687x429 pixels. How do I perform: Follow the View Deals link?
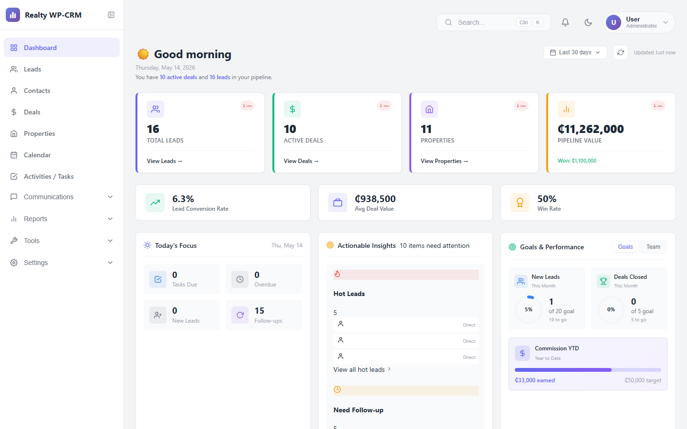[301, 161]
